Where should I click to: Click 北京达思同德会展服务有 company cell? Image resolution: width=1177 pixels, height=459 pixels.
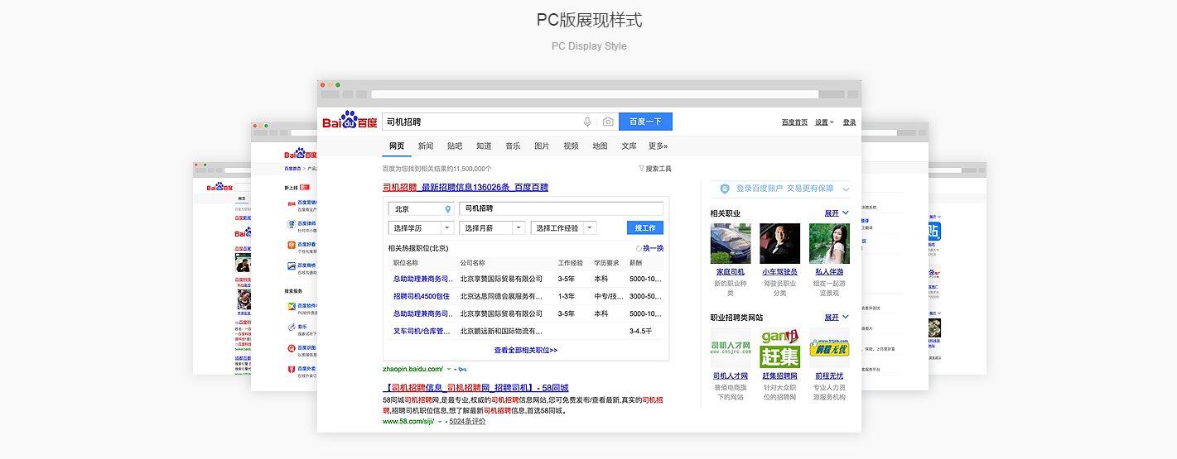coord(501,296)
